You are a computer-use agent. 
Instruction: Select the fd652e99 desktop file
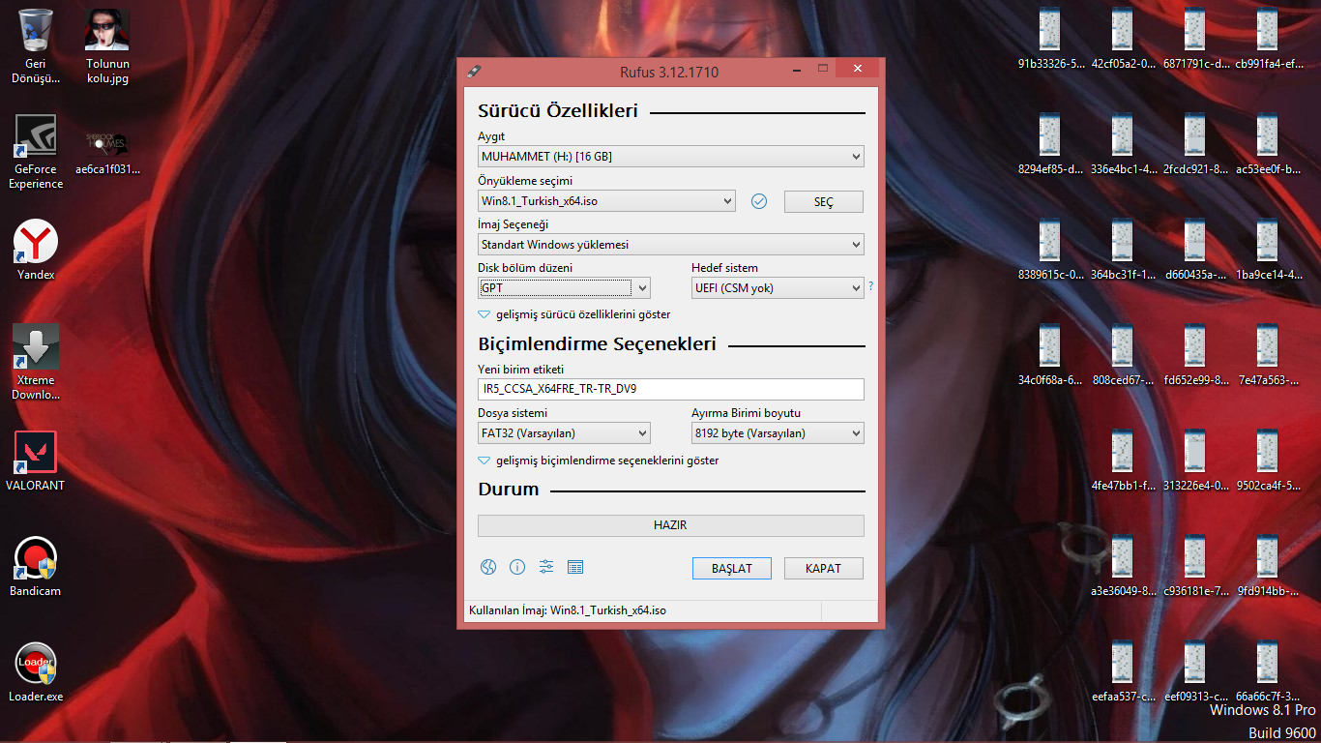point(1195,356)
